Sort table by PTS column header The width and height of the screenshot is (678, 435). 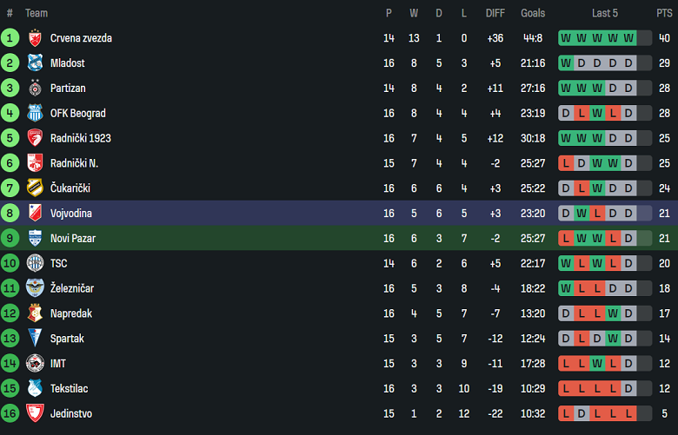click(664, 13)
